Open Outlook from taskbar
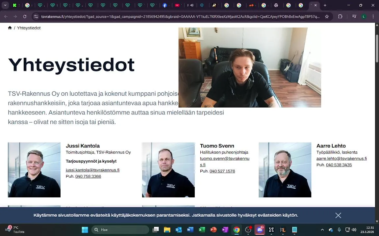Viewport: 379px width, 236px height. (x=179, y=230)
